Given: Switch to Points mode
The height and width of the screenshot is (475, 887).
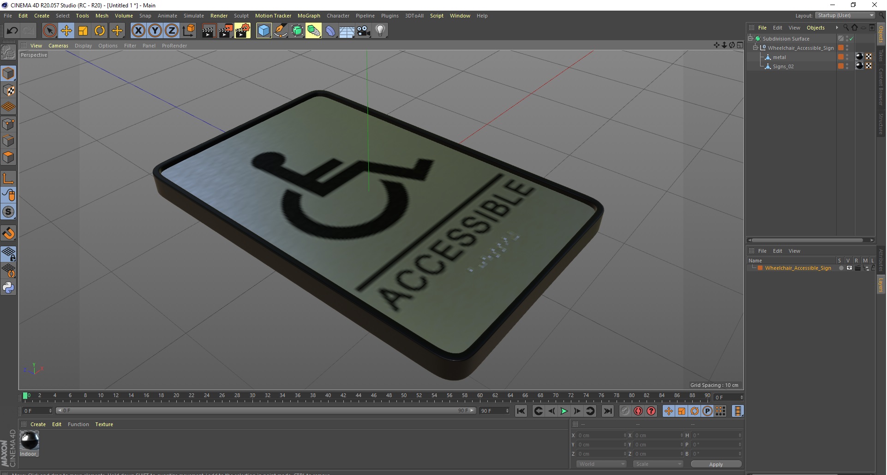Looking at the screenshot, I should (x=8, y=124).
